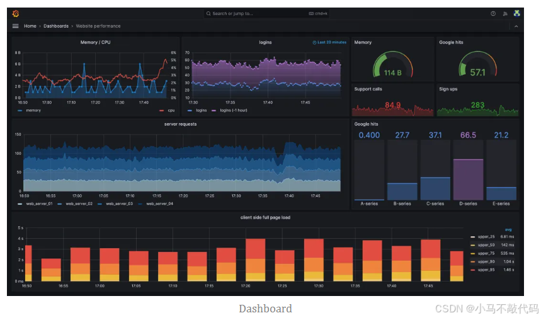Image resolution: width=541 pixels, height=318 pixels.
Task: Toggle upper_50 legend label
Action: (486, 245)
